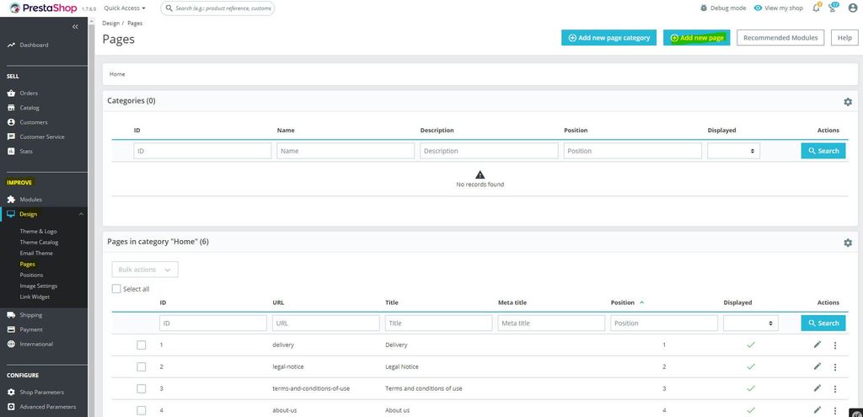The height and width of the screenshot is (417, 863).
Task: Sort pages by Position column arrow
Action: (x=641, y=302)
